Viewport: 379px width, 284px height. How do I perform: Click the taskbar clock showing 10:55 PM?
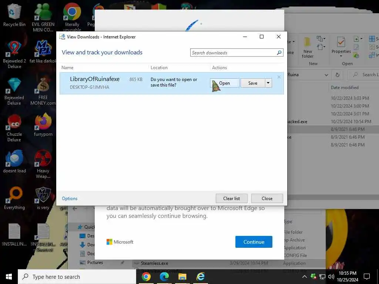coord(348,277)
